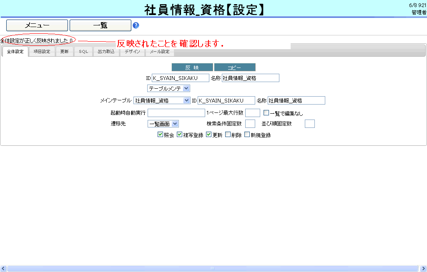Open the SQL tab

click(x=83, y=52)
